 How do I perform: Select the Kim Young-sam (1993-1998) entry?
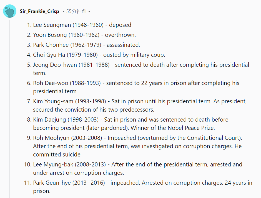[137, 106]
